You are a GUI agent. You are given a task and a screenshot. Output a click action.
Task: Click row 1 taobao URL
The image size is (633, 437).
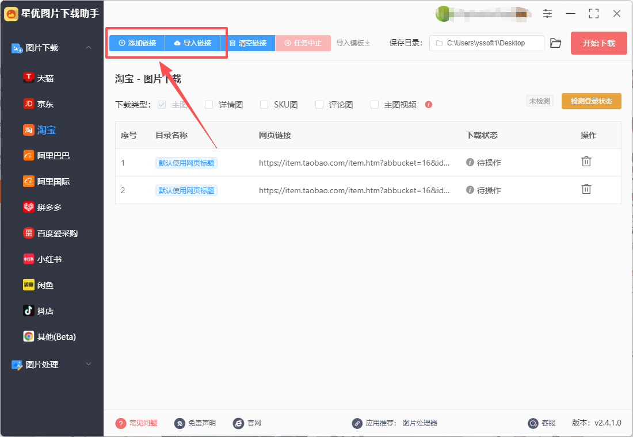(354, 163)
